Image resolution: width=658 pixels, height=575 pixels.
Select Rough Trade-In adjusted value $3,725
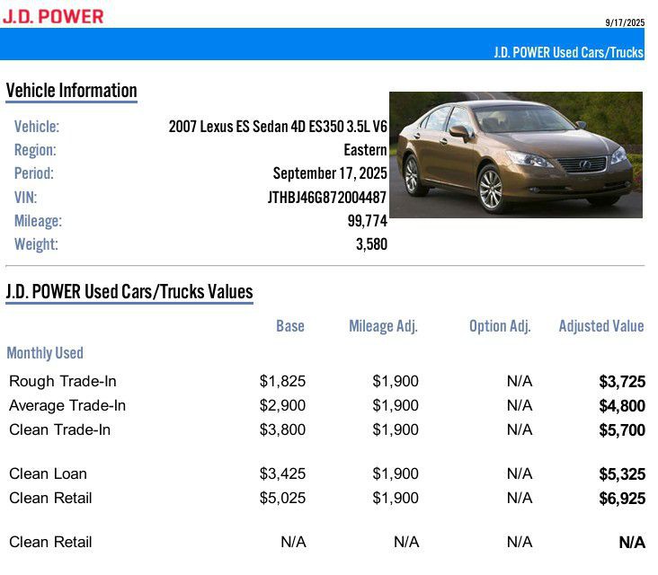pyautogui.click(x=622, y=382)
